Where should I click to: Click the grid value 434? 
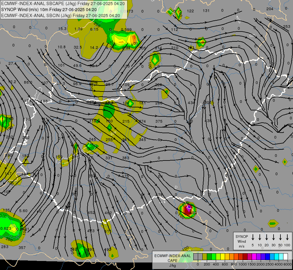pos(191,103)
